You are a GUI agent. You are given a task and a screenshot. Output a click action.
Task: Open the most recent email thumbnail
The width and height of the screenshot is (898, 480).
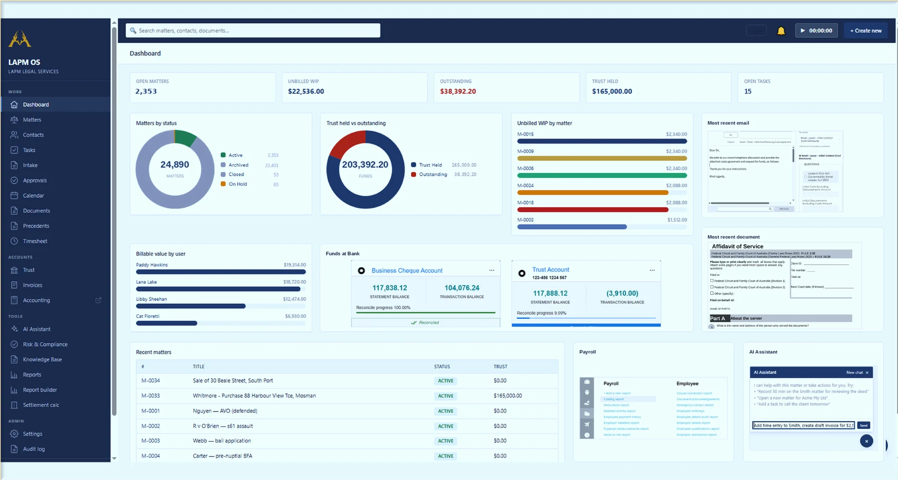coord(775,171)
